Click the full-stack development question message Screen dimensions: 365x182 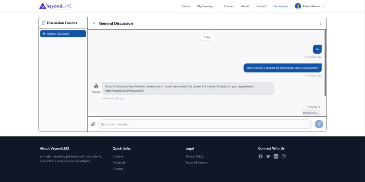(282, 68)
